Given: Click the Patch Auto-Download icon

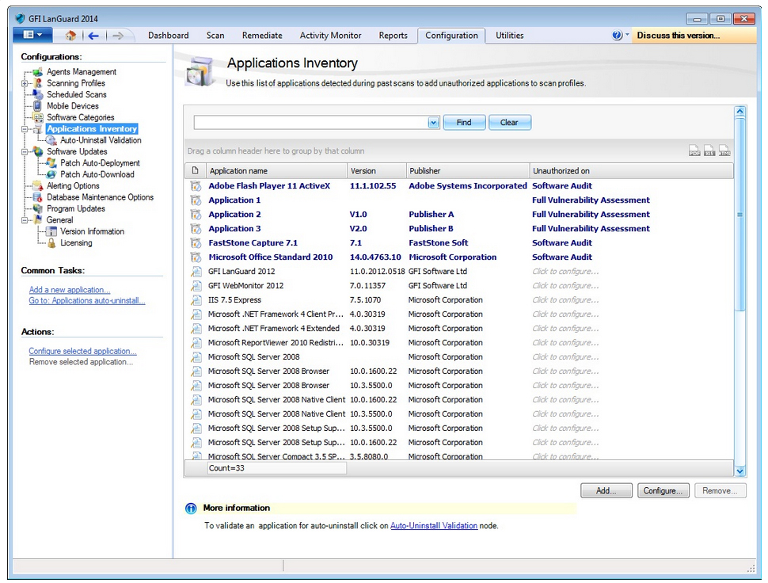Looking at the screenshot, I should click(51, 174).
